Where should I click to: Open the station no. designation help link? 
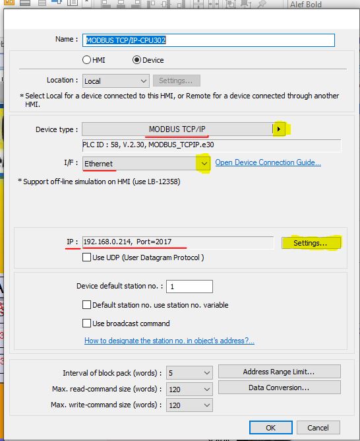point(169,341)
